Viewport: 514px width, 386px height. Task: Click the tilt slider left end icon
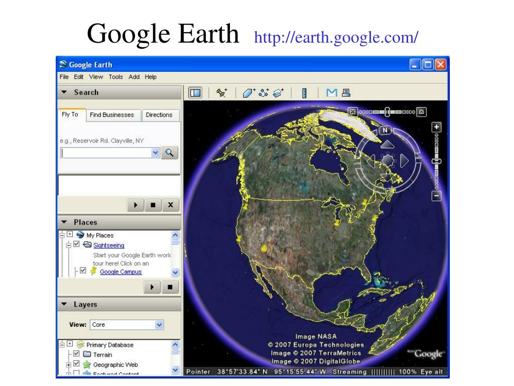pyautogui.click(x=353, y=112)
